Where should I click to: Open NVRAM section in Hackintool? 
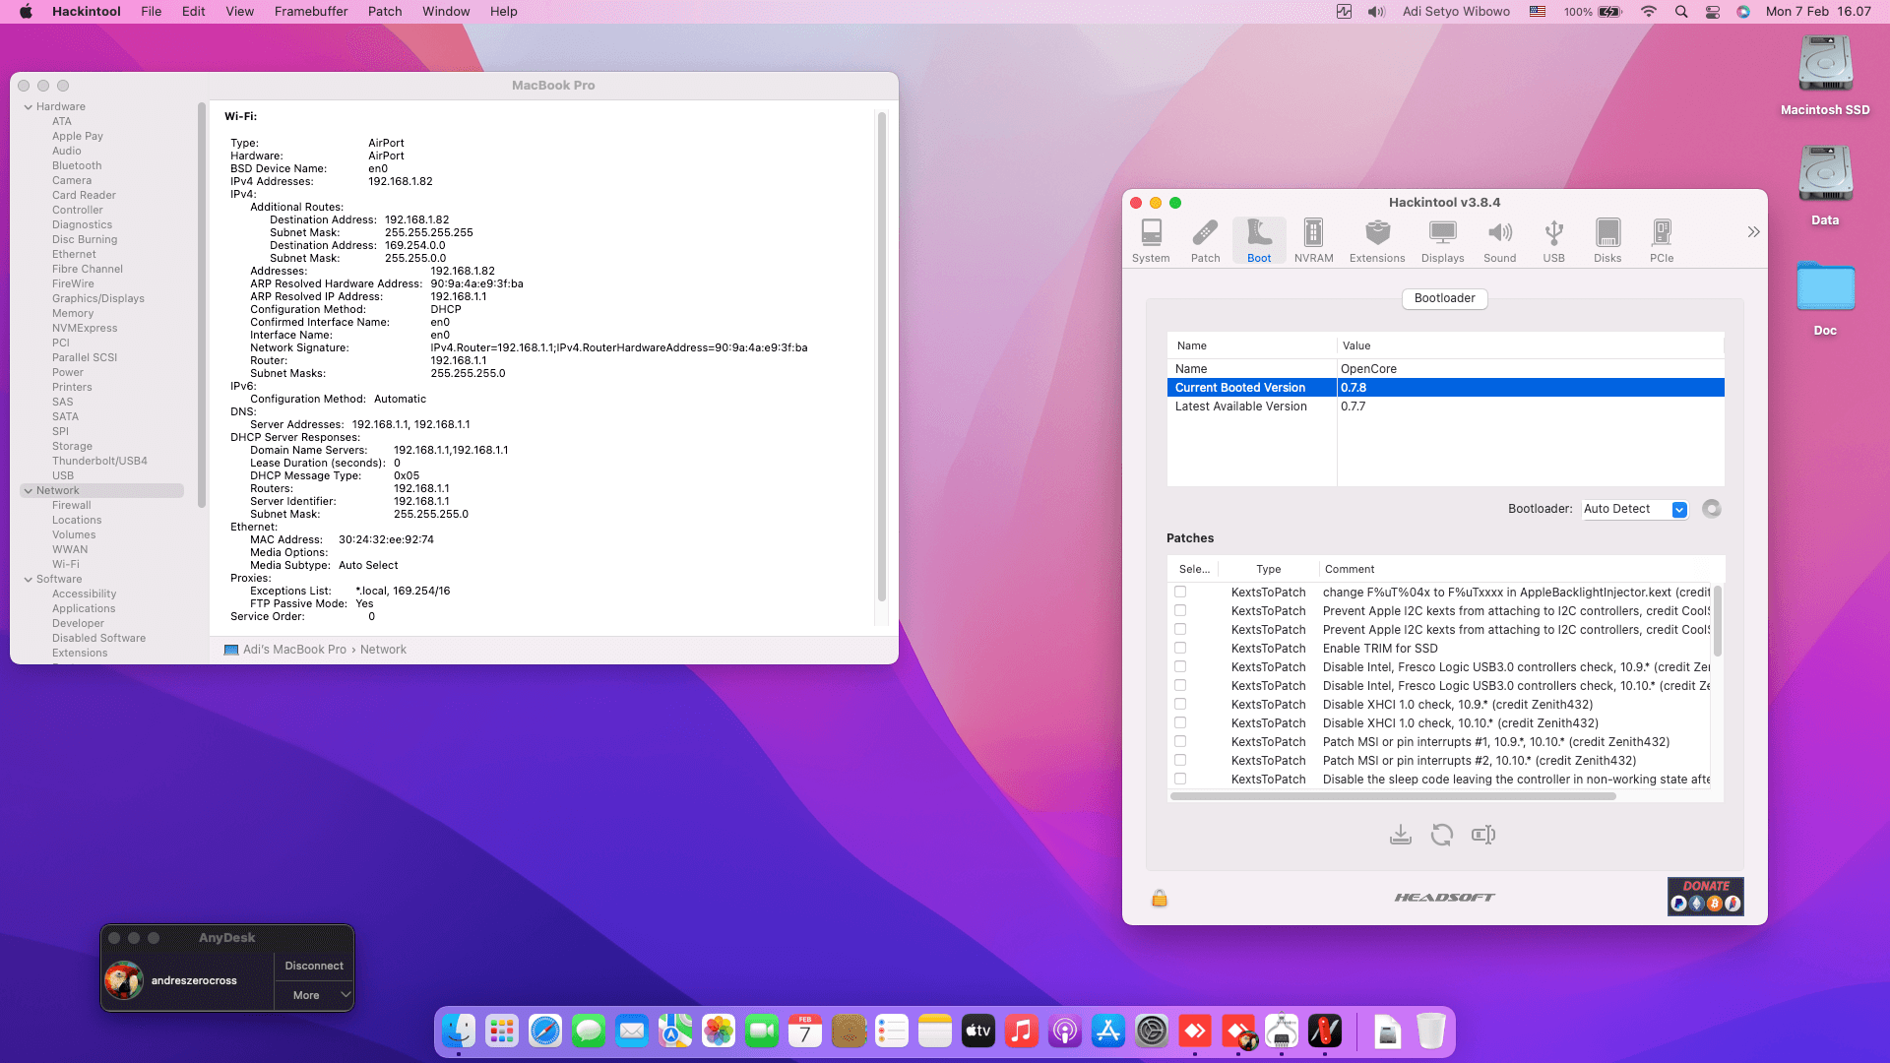[1313, 241]
